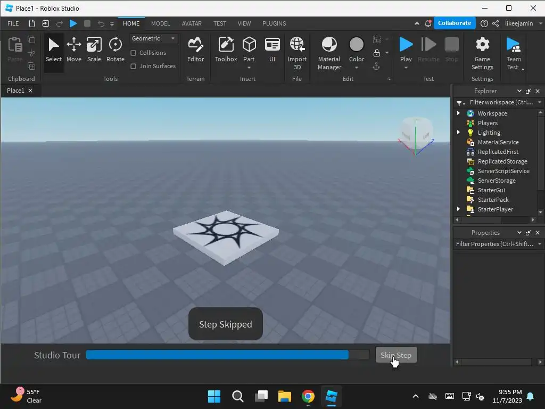
Task: Click the view selector cube in viewport
Action: coord(416,134)
